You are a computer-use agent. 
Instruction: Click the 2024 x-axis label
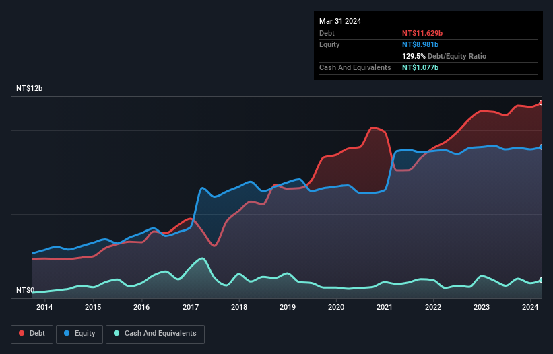click(x=530, y=307)
